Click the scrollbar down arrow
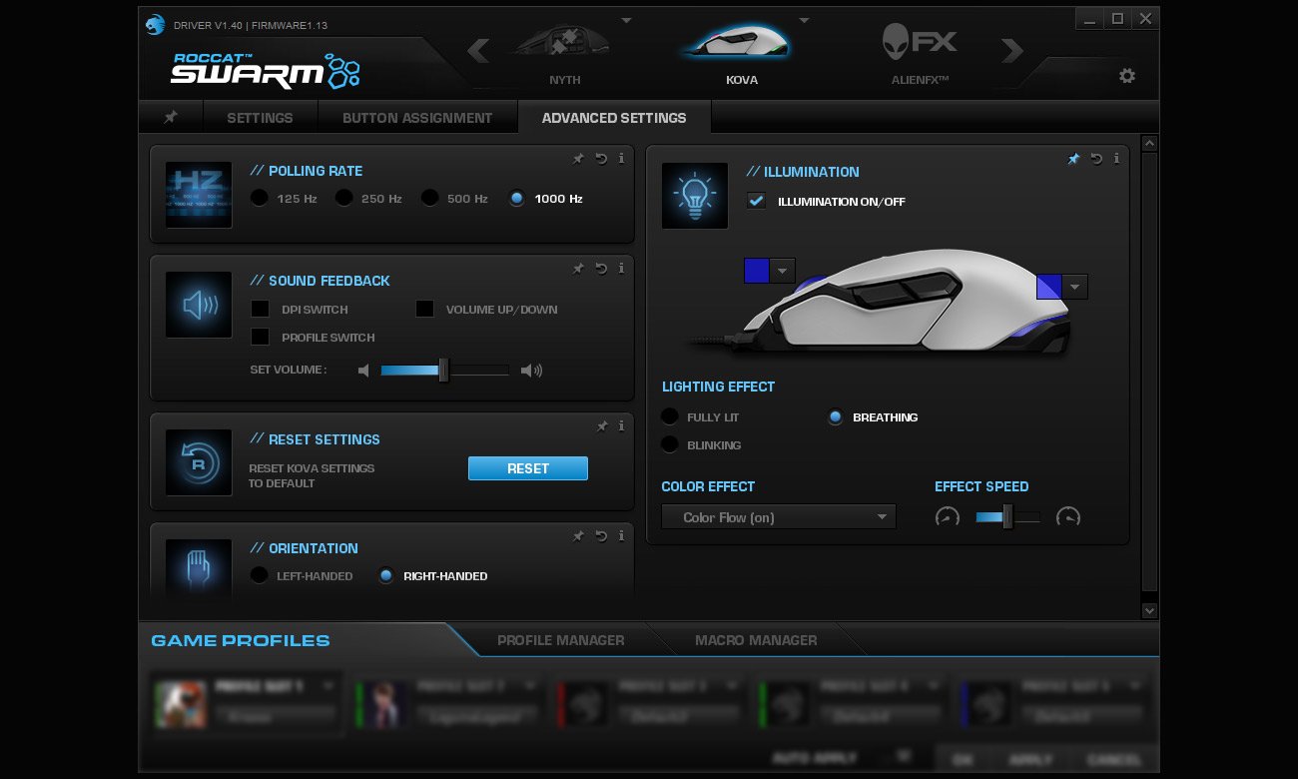This screenshot has height=779, width=1298. pyautogui.click(x=1149, y=610)
